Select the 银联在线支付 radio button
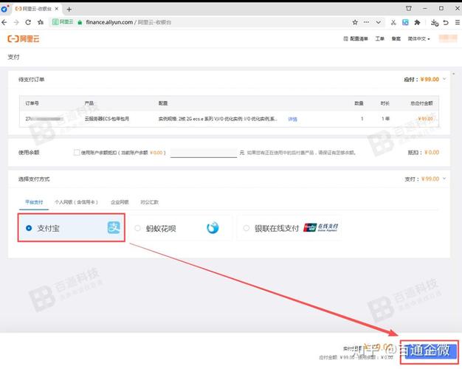This screenshot has height=369, width=462. pos(246,228)
